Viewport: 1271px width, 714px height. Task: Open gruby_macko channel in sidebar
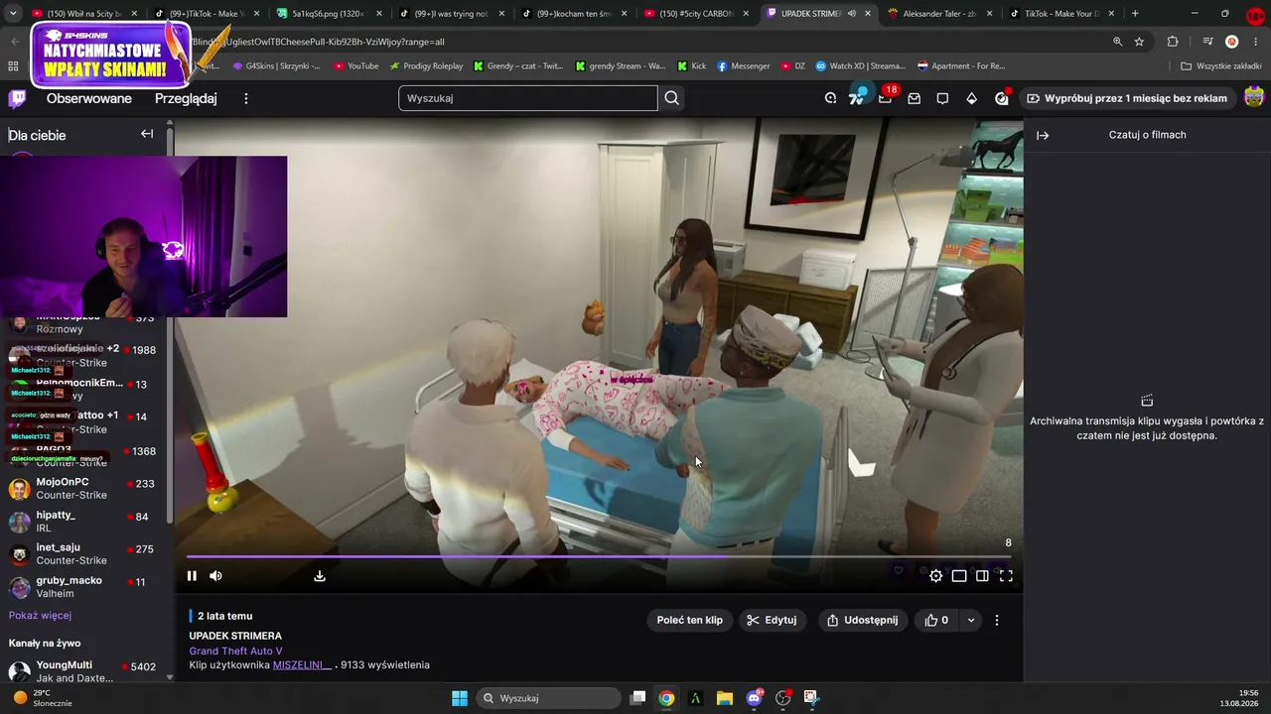pos(83,587)
